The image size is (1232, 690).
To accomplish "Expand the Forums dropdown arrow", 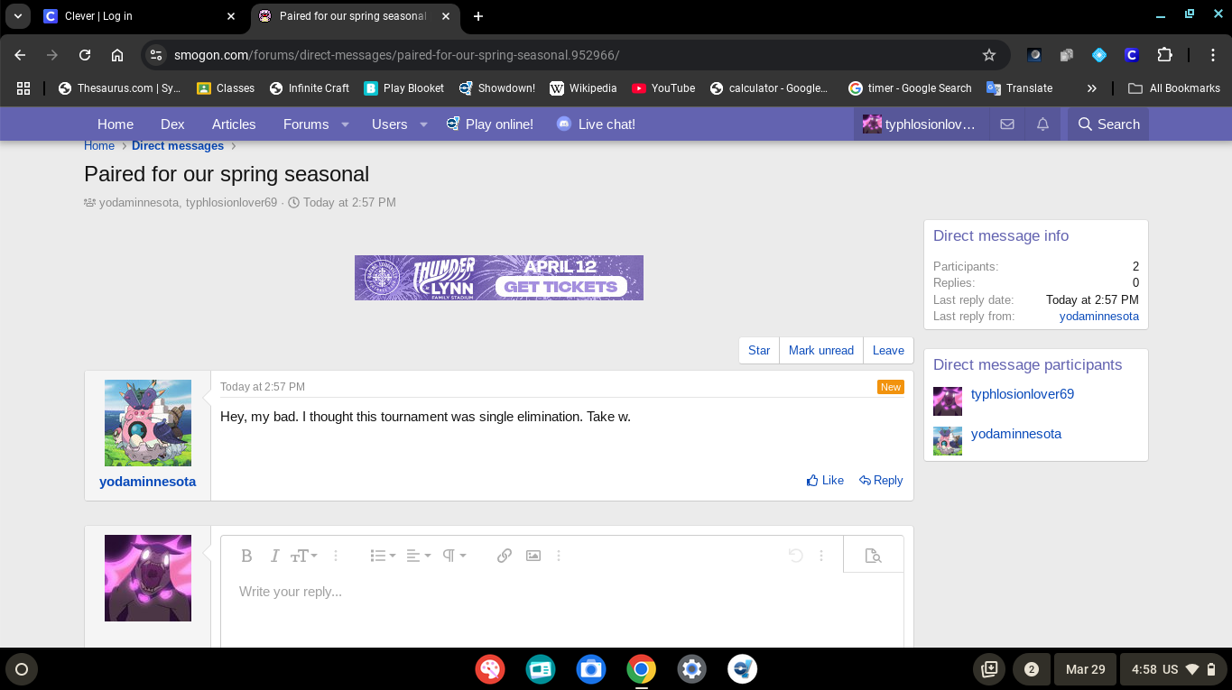I will [345, 124].
